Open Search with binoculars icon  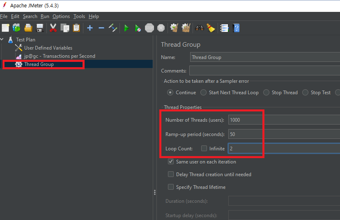point(200,28)
